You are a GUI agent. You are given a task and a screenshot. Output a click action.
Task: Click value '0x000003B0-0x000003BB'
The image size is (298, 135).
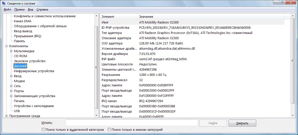tap(157, 106)
